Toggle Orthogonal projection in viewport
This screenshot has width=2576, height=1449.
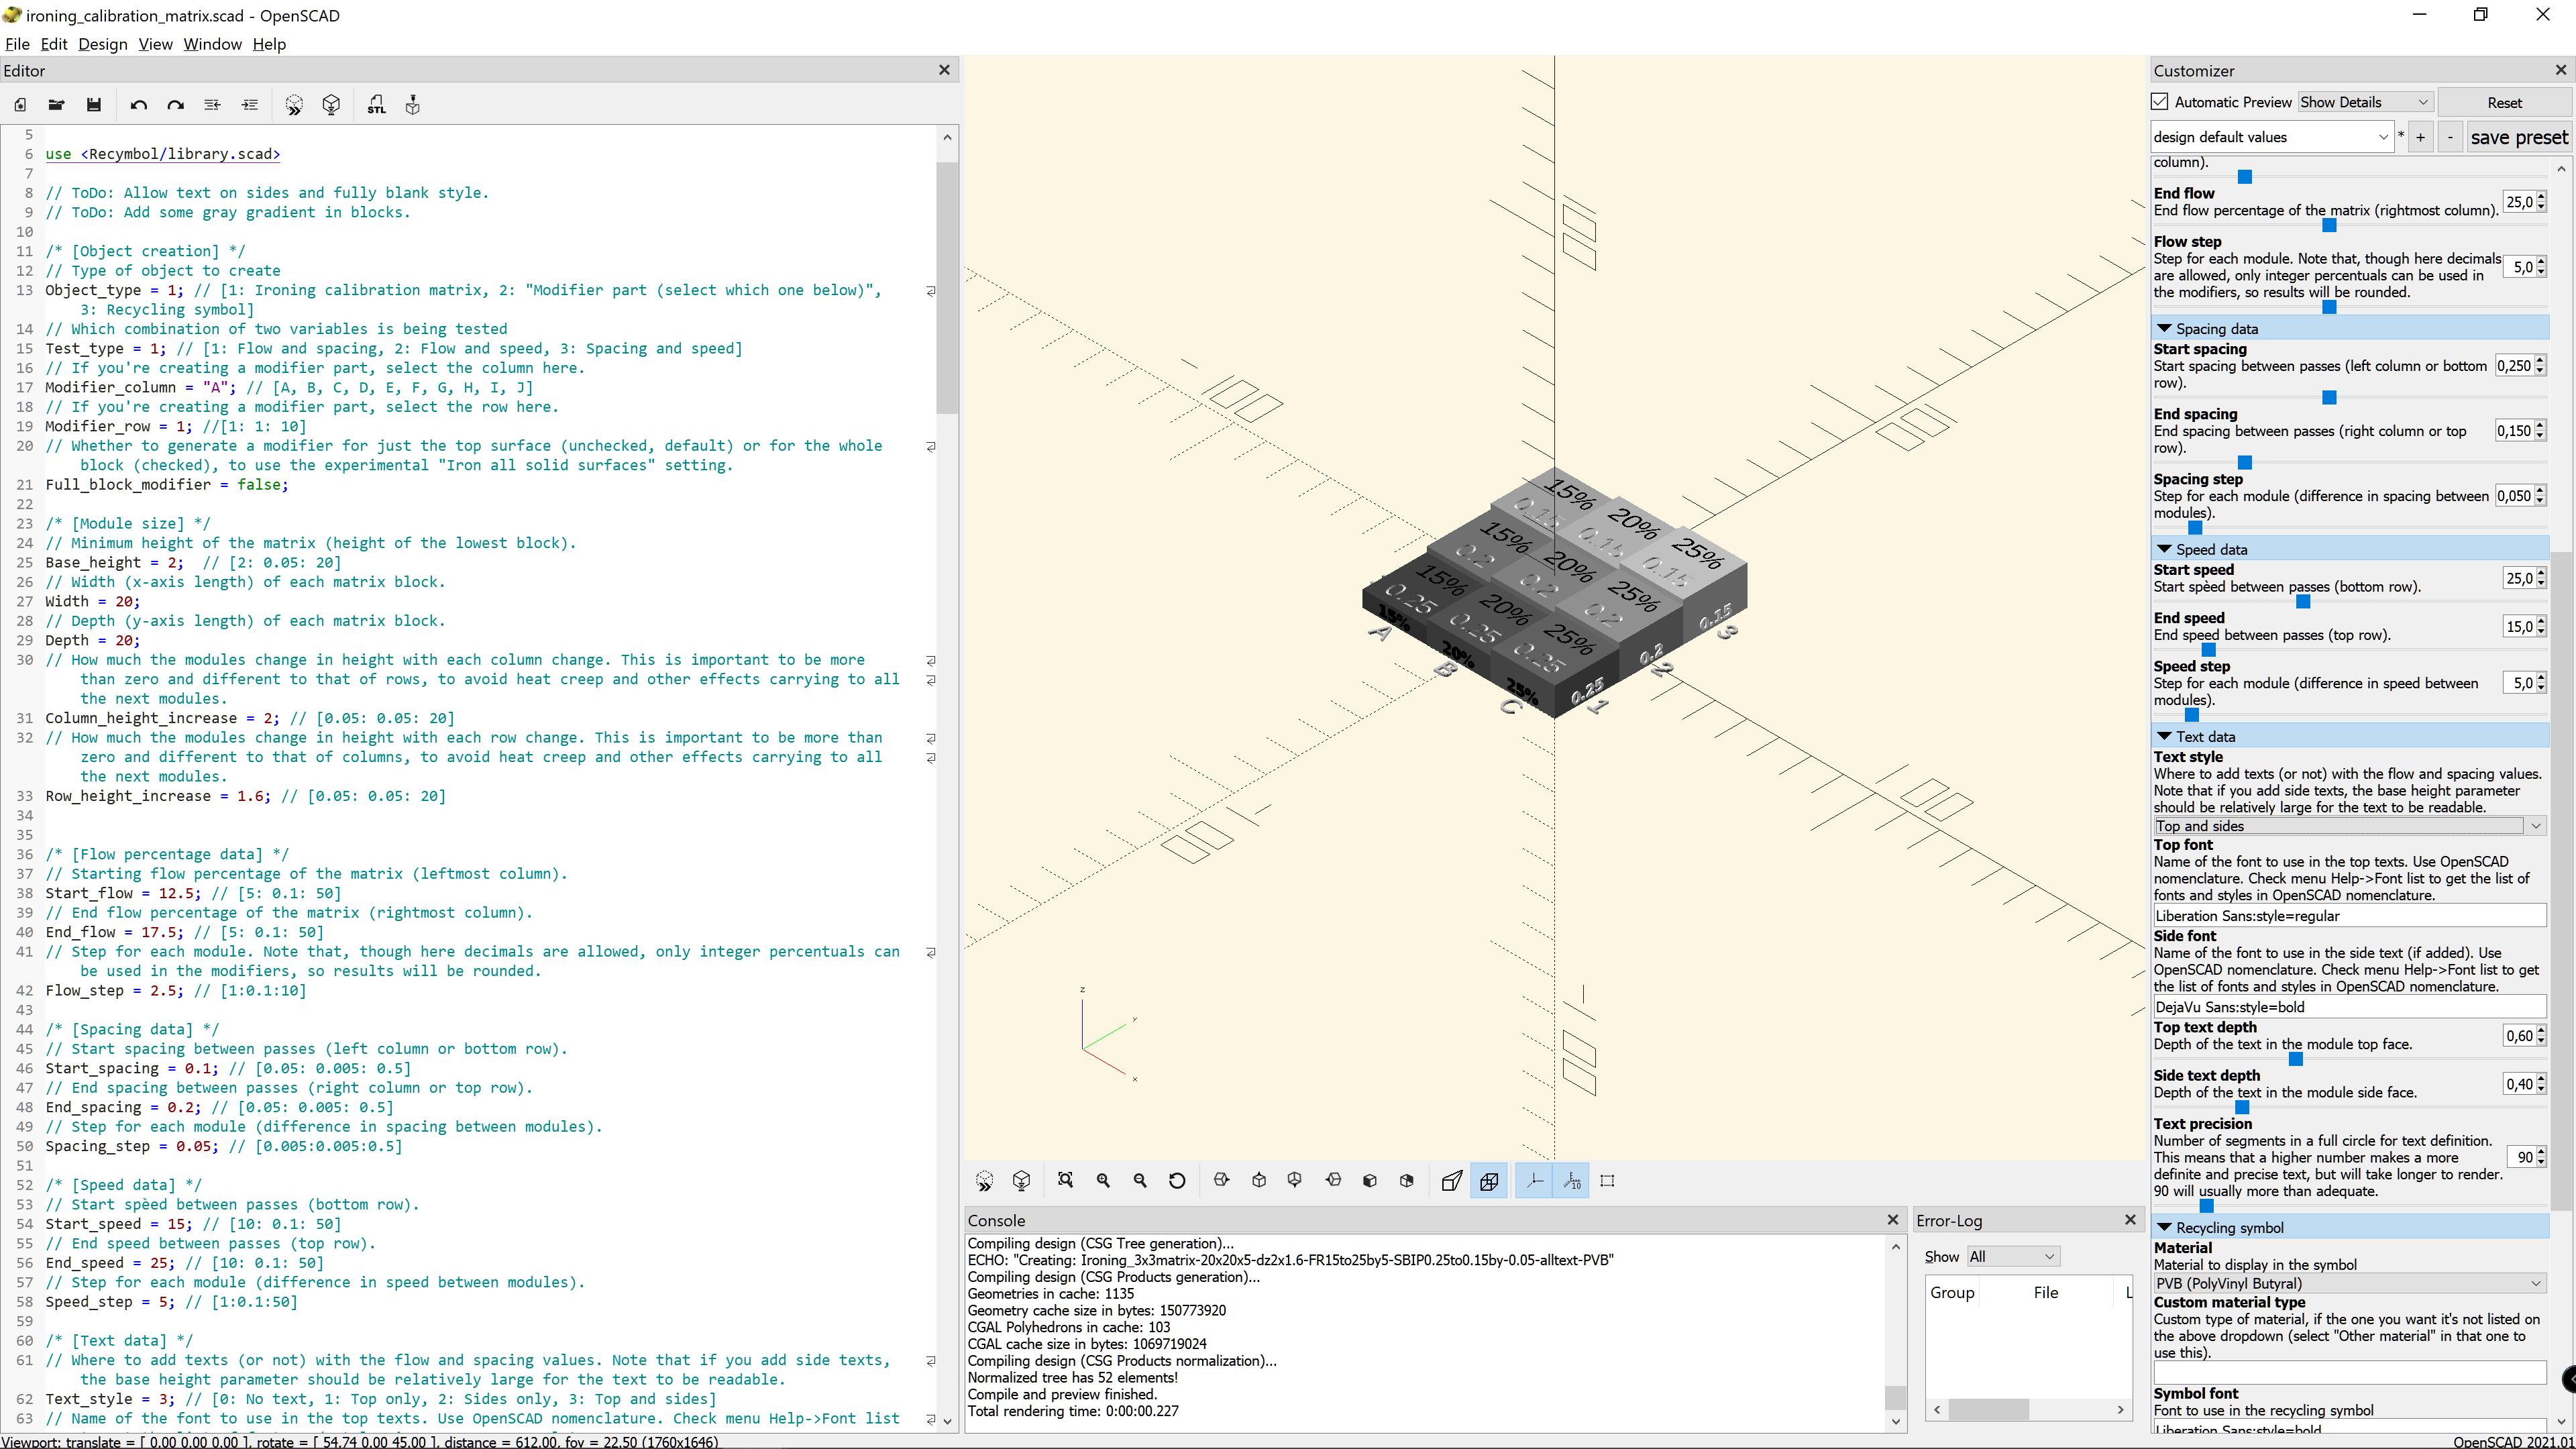pos(1489,1181)
